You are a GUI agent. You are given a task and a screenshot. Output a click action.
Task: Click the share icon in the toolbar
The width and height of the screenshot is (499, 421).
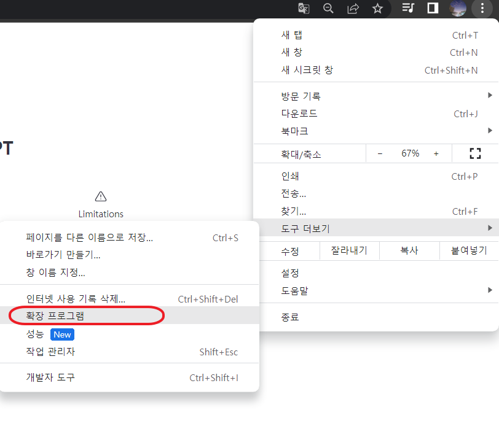(353, 9)
